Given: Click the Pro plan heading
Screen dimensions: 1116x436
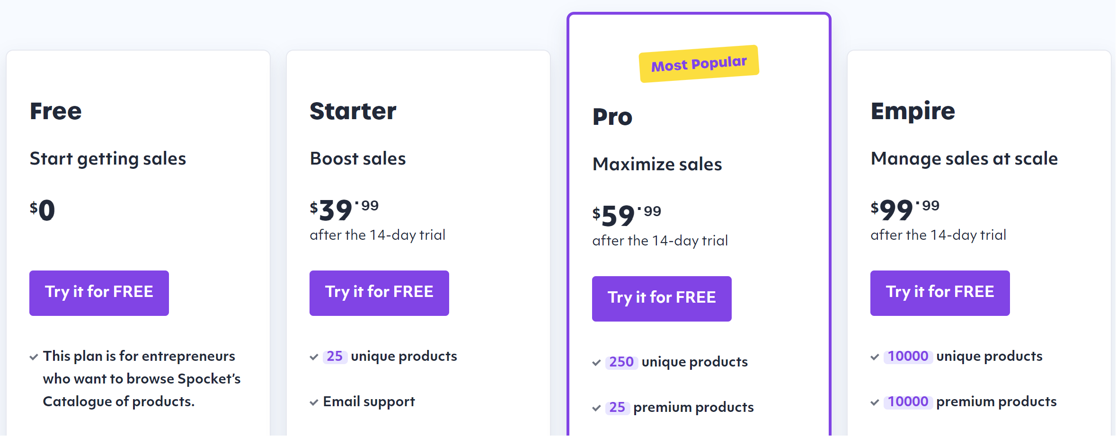Looking at the screenshot, I should (x=612, y=117).
